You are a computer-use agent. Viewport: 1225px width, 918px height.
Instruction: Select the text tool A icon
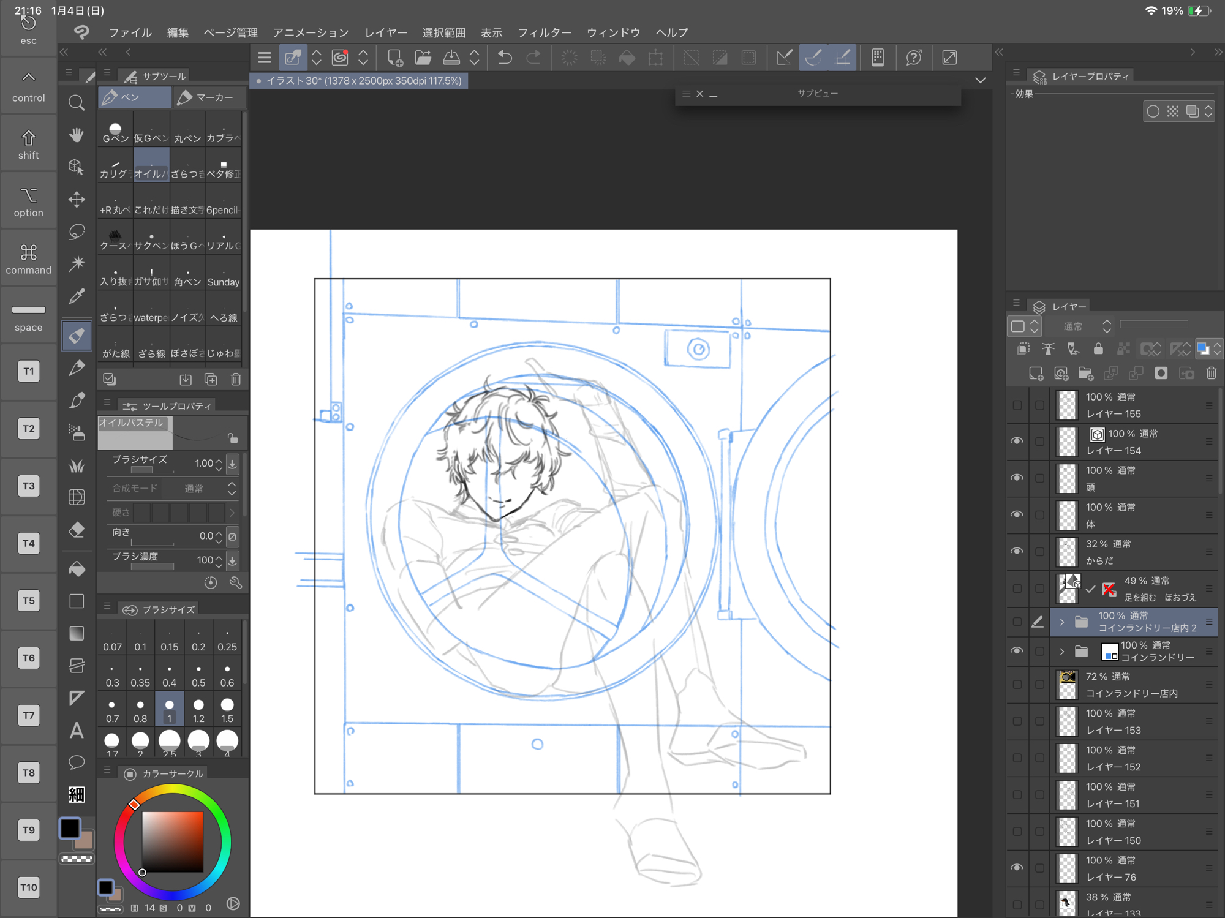[x=77, y=730]
